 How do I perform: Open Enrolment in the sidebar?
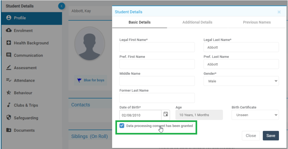click(x=32, y=31)
